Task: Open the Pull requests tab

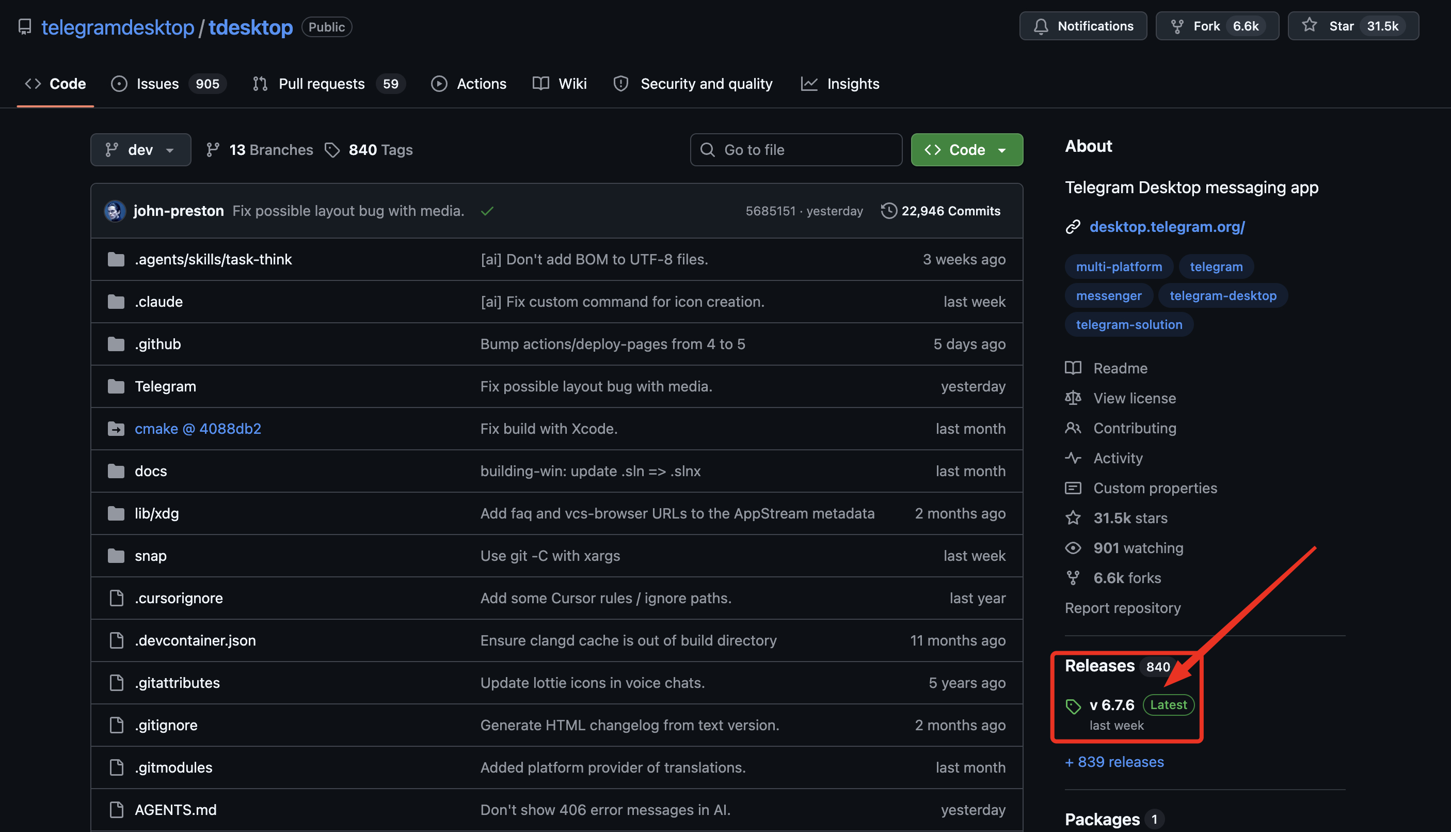Action: tap(321, 84)
